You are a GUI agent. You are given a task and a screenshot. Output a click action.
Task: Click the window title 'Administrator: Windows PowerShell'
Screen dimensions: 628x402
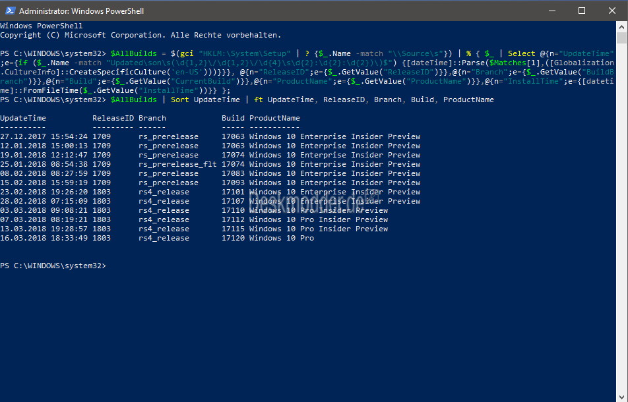tap(81, 11)
